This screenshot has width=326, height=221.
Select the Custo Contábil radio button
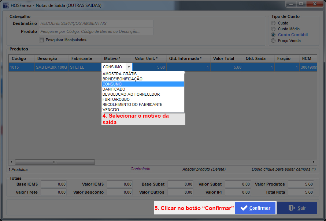[273, 35]
